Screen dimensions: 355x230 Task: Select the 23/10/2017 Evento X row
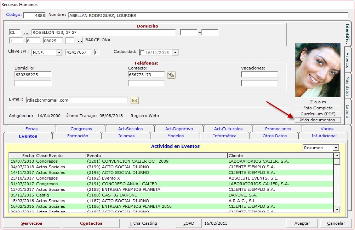(x=171, y=178)
